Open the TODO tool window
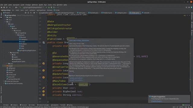The height and width of the screenshot is (108, 193). pyautogui.click(x=6, y=105)
